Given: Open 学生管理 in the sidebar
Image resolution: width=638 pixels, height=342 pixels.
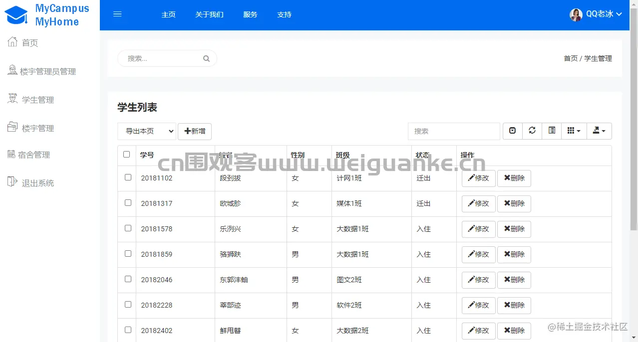Looking at the screenshot, I should pos(38,100).
